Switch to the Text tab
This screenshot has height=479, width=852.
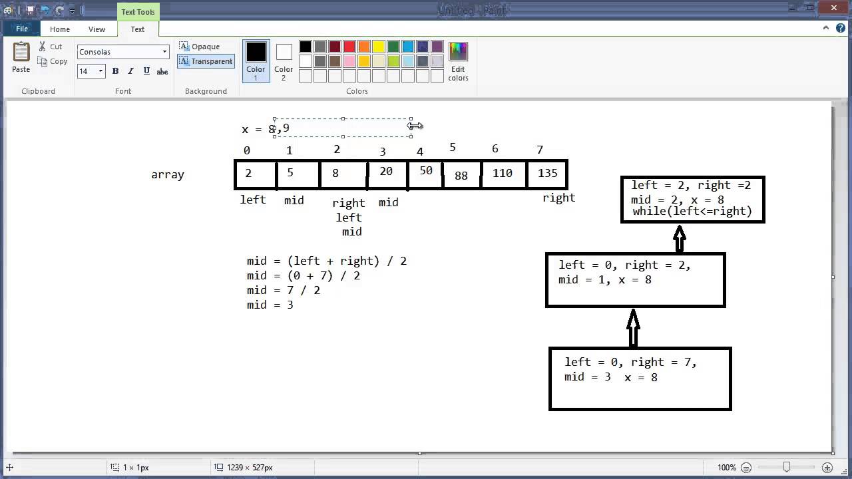(x=138, y=29)
